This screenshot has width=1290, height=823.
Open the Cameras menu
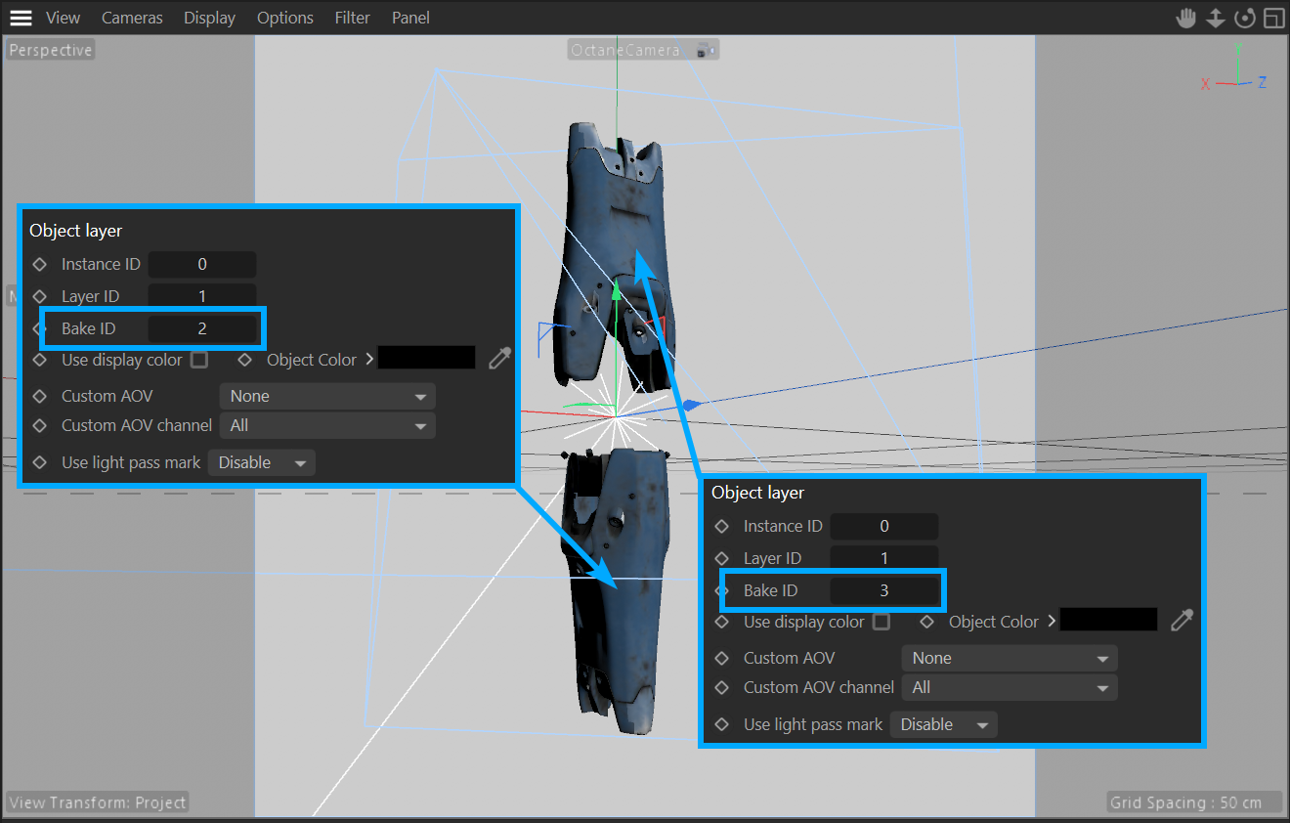[132, 18]
